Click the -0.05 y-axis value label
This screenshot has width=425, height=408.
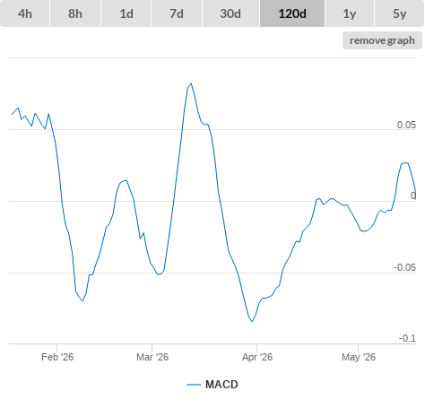pos(405,267)
